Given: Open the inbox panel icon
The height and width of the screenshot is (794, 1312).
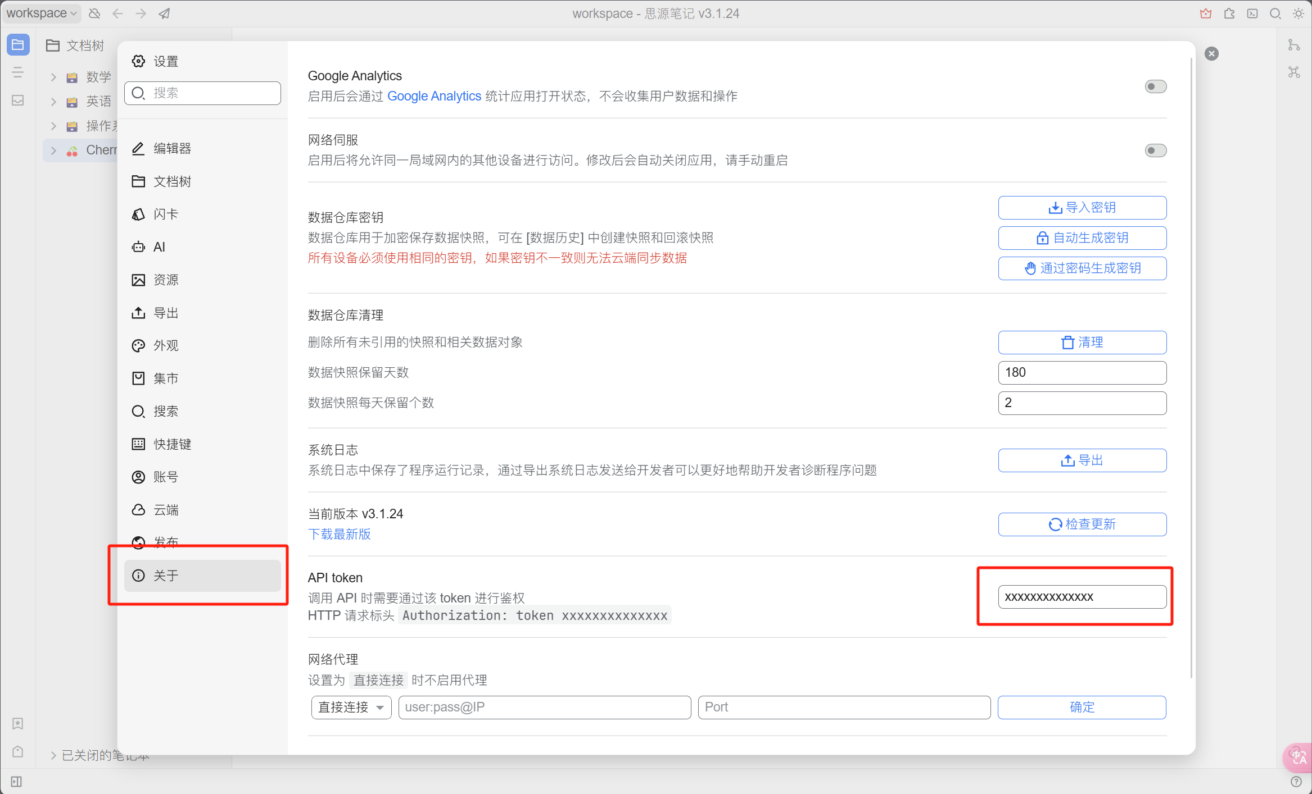Looking at the screenshot, I should [18, 101].
